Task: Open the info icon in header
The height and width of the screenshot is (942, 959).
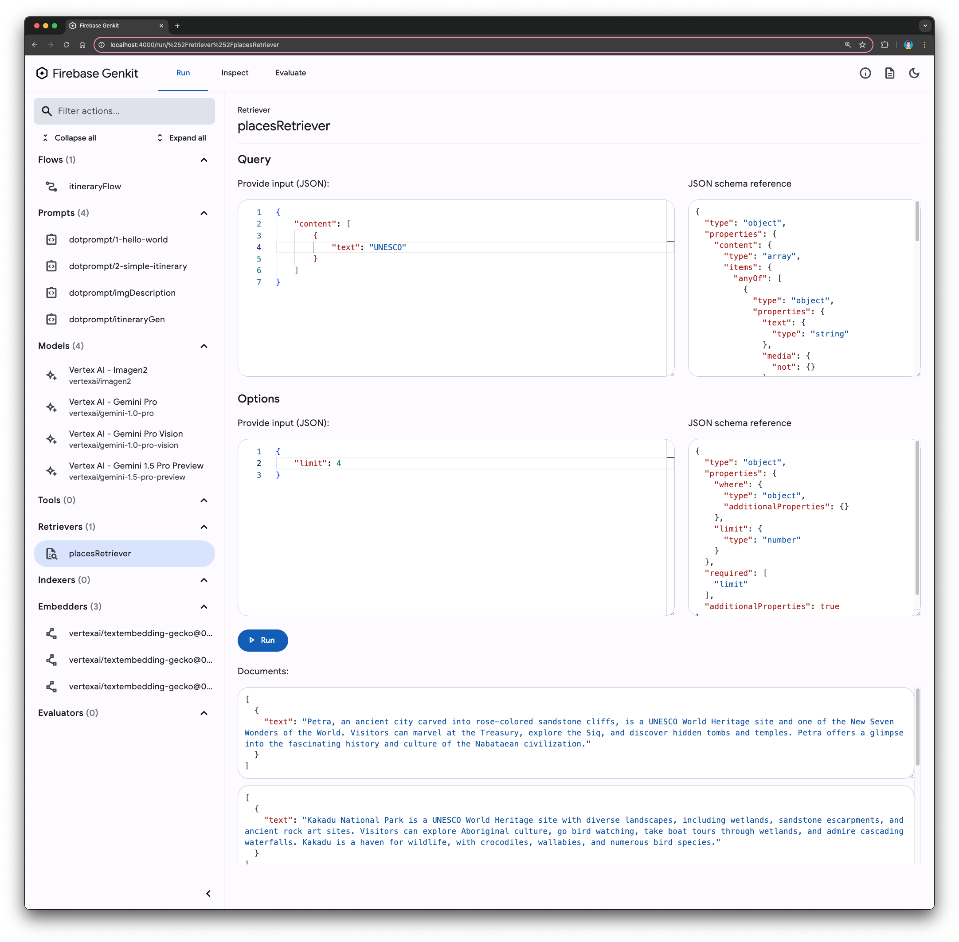Action: coord(865,73)
